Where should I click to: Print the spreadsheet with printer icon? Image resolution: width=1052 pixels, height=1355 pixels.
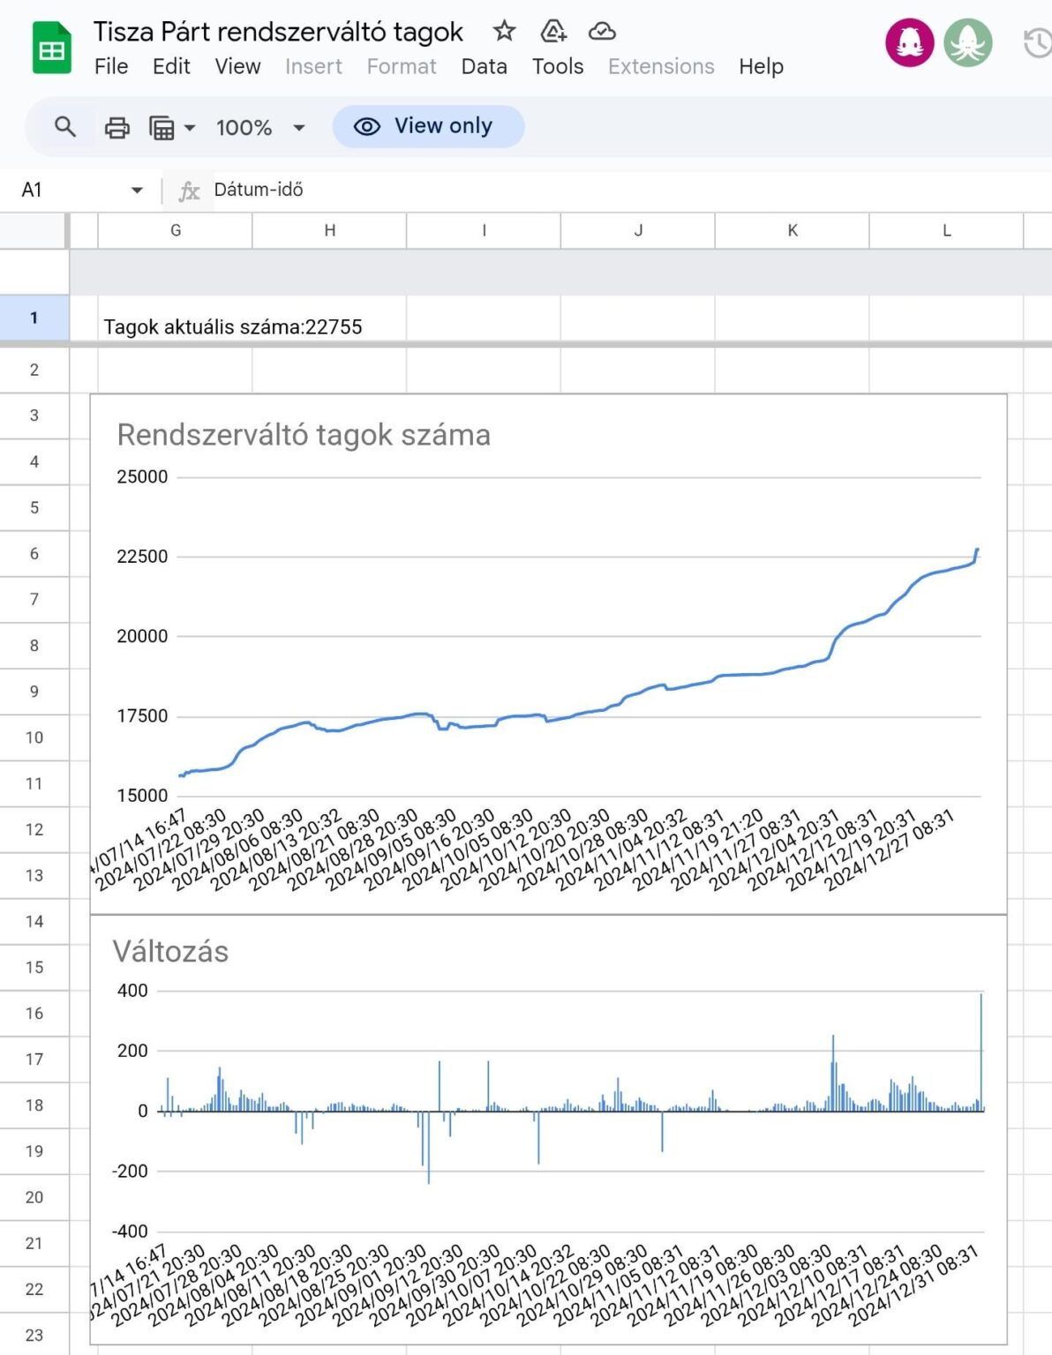coord(116,128)
